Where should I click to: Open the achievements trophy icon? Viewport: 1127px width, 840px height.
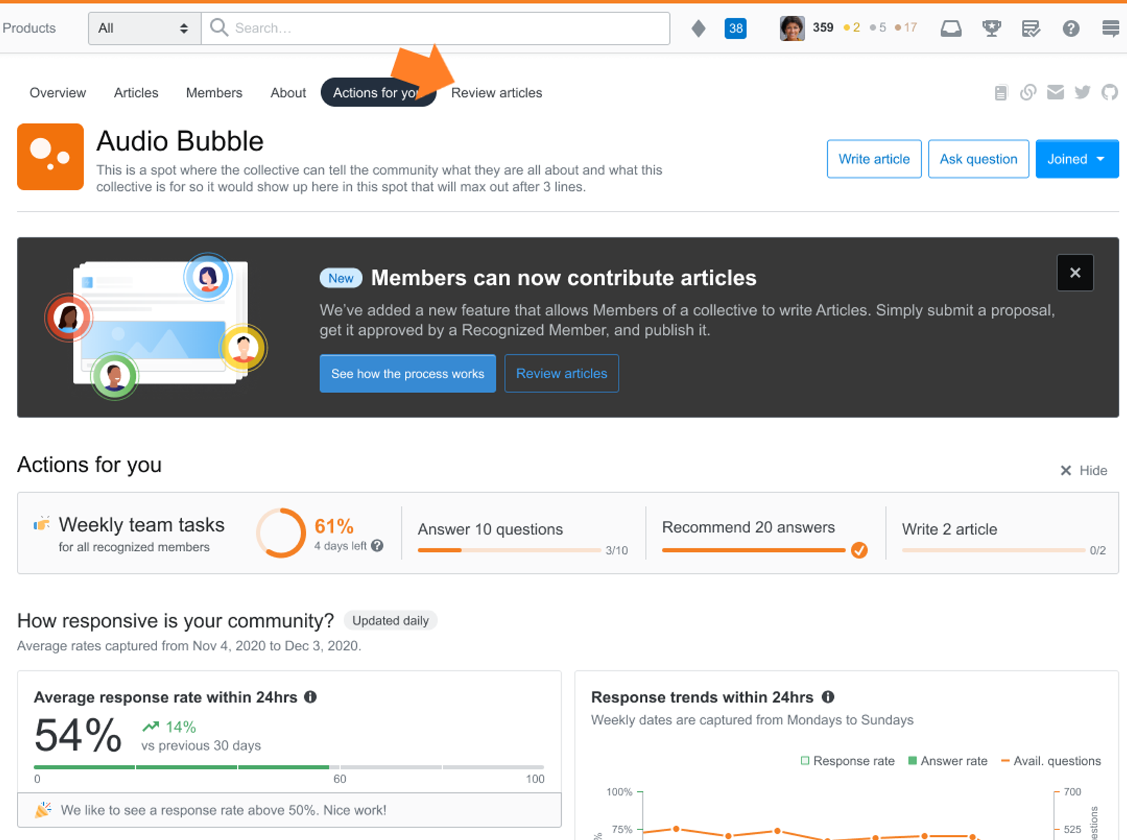[991, 28]
